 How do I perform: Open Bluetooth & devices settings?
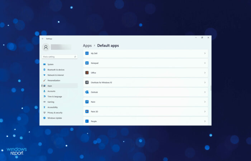coord(60,70)
